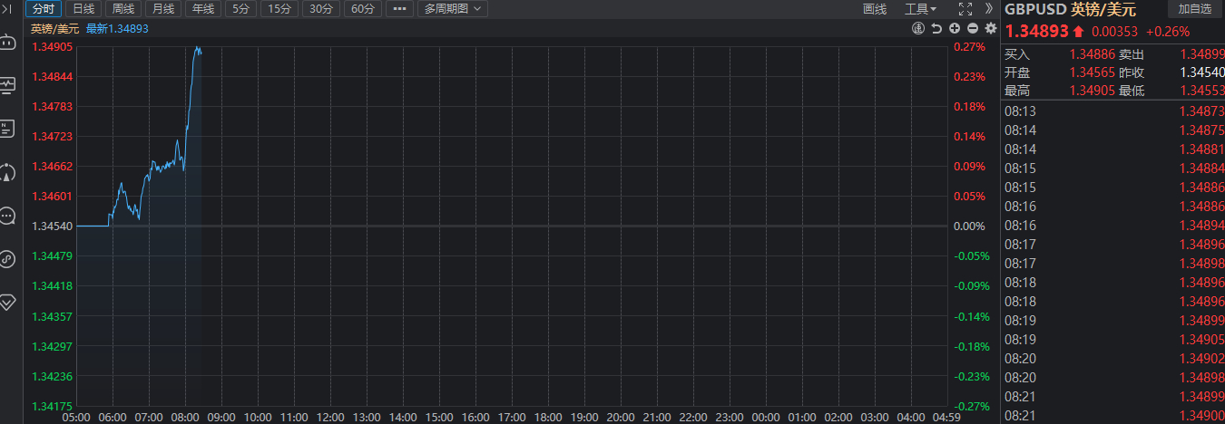Click tick price 1.34894 in the list
Screen dimensions: 1225x424
click(1201, 225)
